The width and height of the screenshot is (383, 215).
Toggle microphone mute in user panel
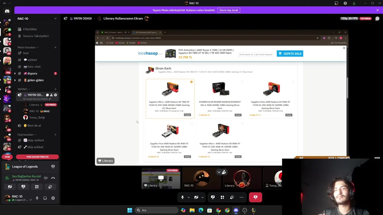coord(37,198)
